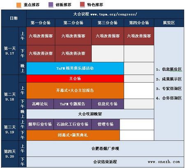Screen dimensions: 185x168
Task: Select the 第三分会场 column header
Action: (x=108, y=23)
